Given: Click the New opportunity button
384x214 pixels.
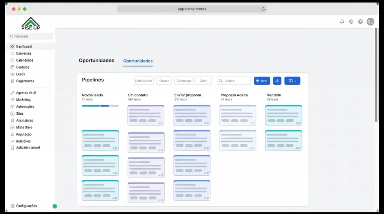Looking at the screenshot, I should coord(262,81).
